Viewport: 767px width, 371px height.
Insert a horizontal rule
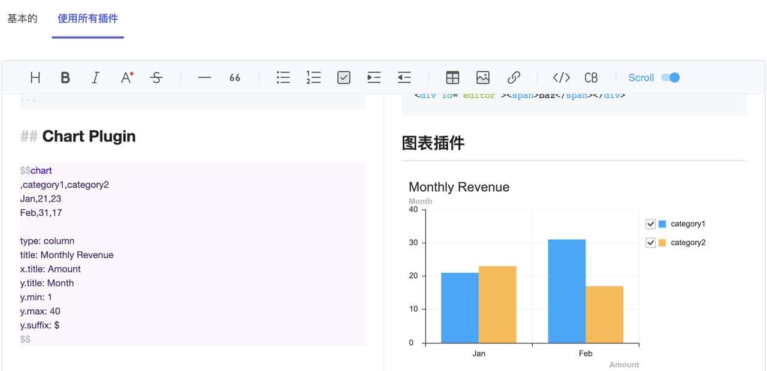coord(204,77)
